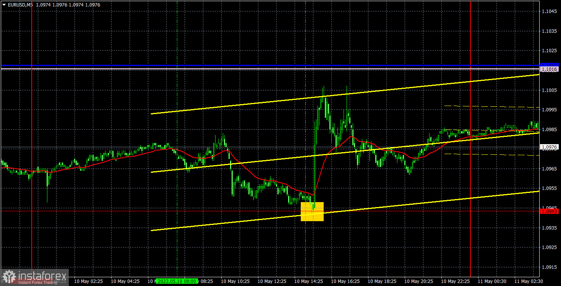Image resolution: width=561 pixels, height=286 pixels.
Task: Select the red vertical line near 22:25
Action: click(470, 139)
